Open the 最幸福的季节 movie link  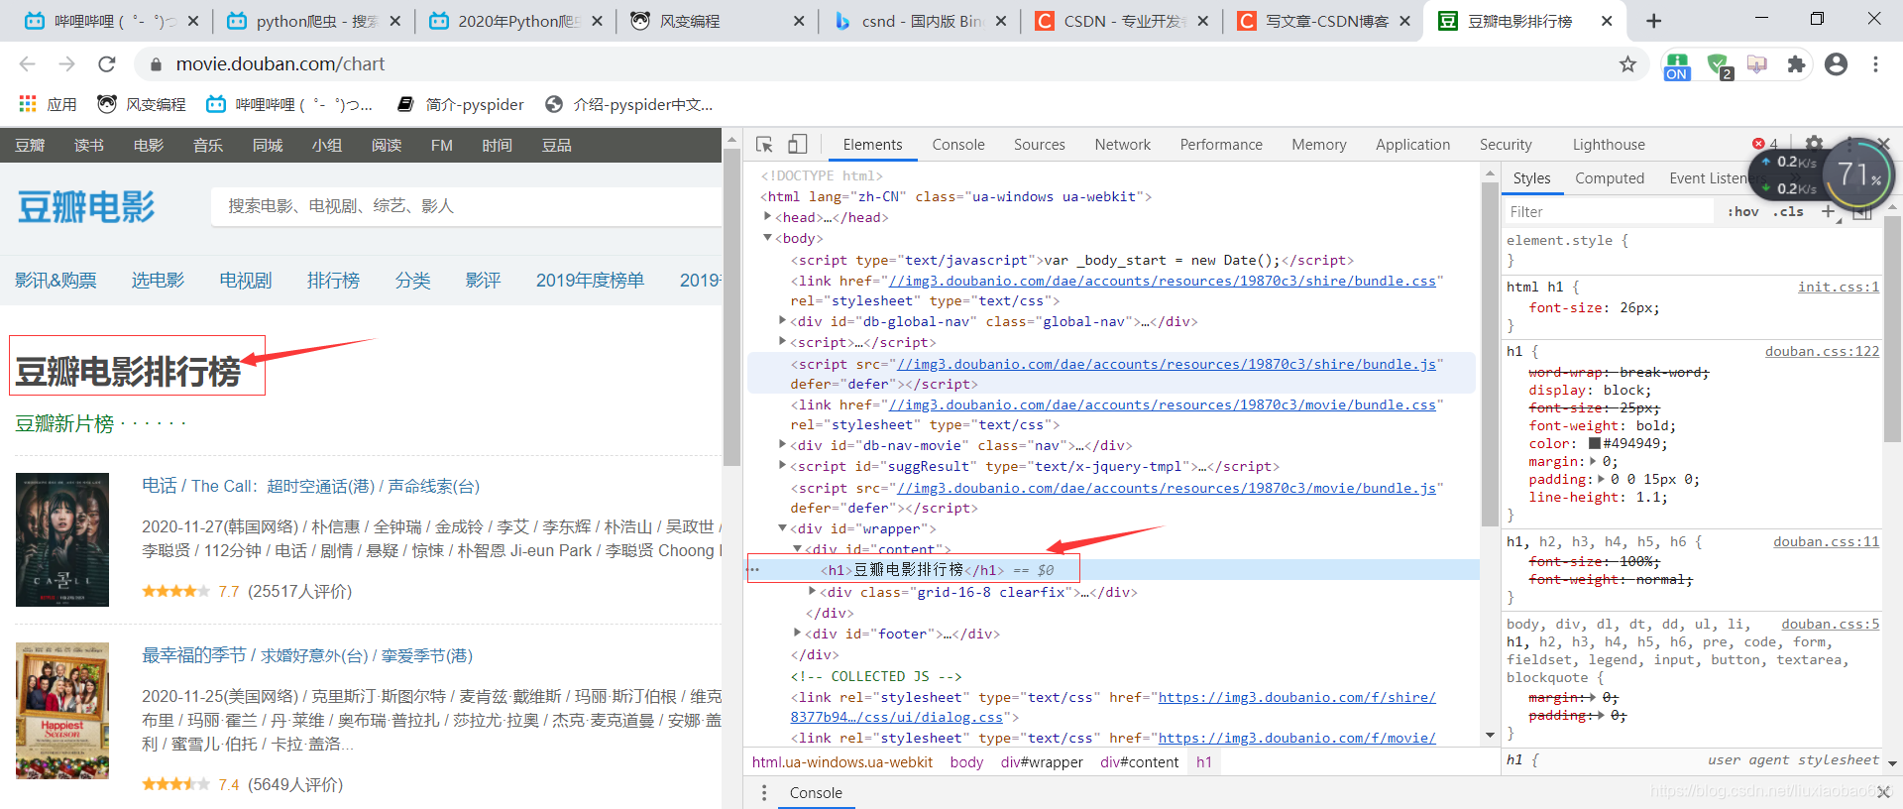(307, 655)
